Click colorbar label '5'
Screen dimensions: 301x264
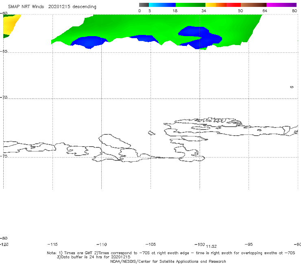(x=150, y=11)
